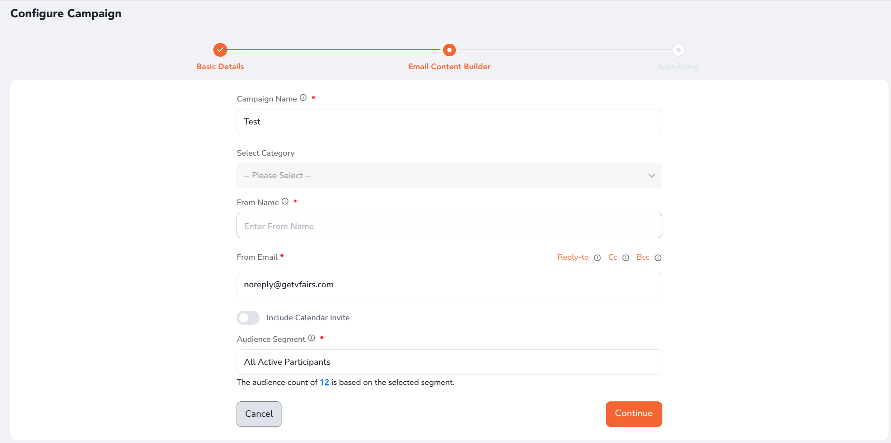Click the Email Content Builder step circle
891x443 pixels.
449,50
